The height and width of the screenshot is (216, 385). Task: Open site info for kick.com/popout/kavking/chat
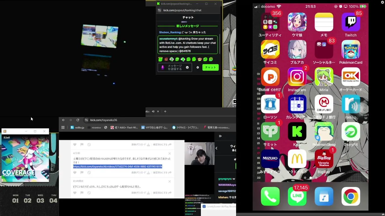159,10
